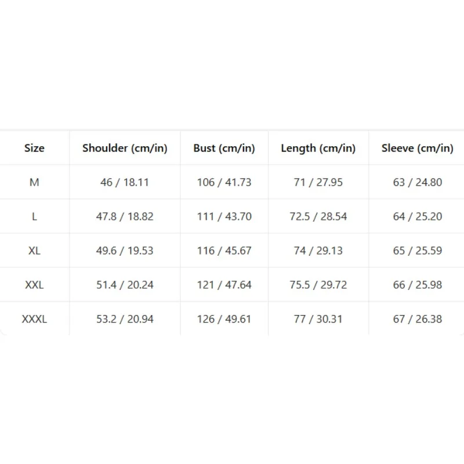Select the M size row label
This screenshot has height=464, width=464.
pyautogui.click(x=34, y=182)
